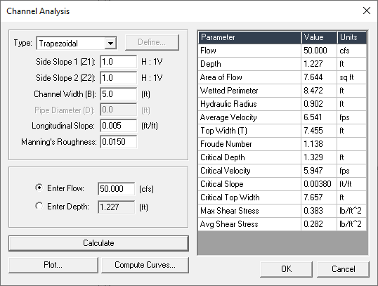Select the Enter Depth radio button

tap(39, 206)
